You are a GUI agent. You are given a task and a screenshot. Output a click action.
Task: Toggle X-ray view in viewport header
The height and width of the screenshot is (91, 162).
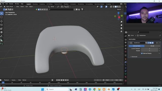pos(111,7)
